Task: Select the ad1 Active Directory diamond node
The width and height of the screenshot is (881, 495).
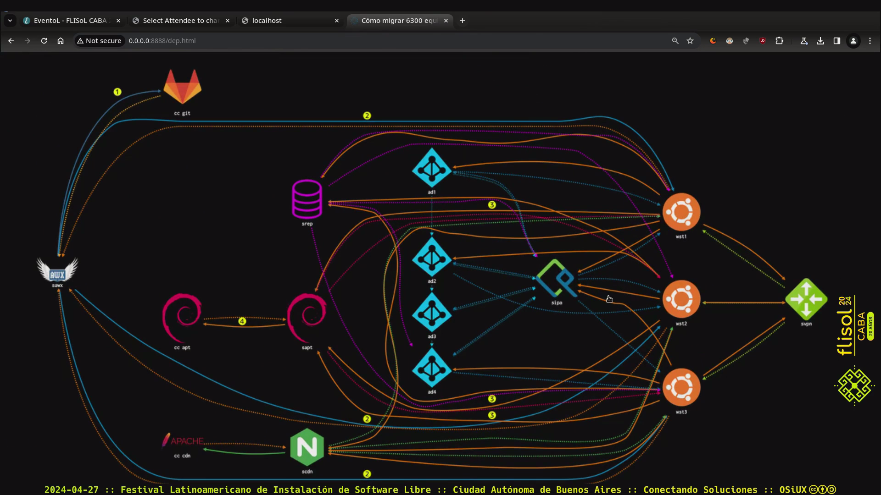Action: [x=431, y=168]
